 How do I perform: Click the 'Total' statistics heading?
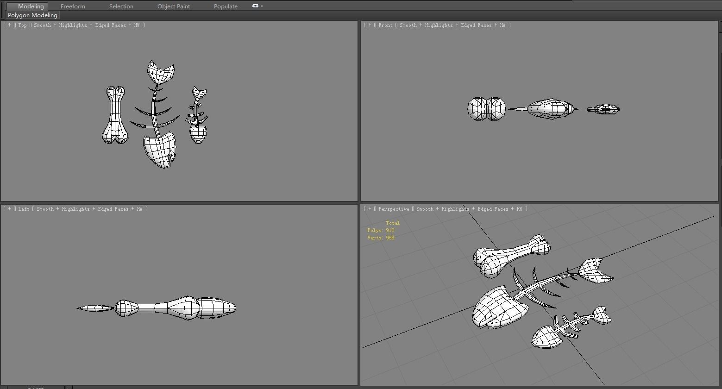click(x=393, y=223)
